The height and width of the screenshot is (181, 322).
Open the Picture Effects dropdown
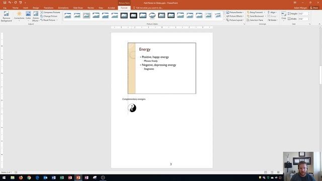tap(235, 16)
